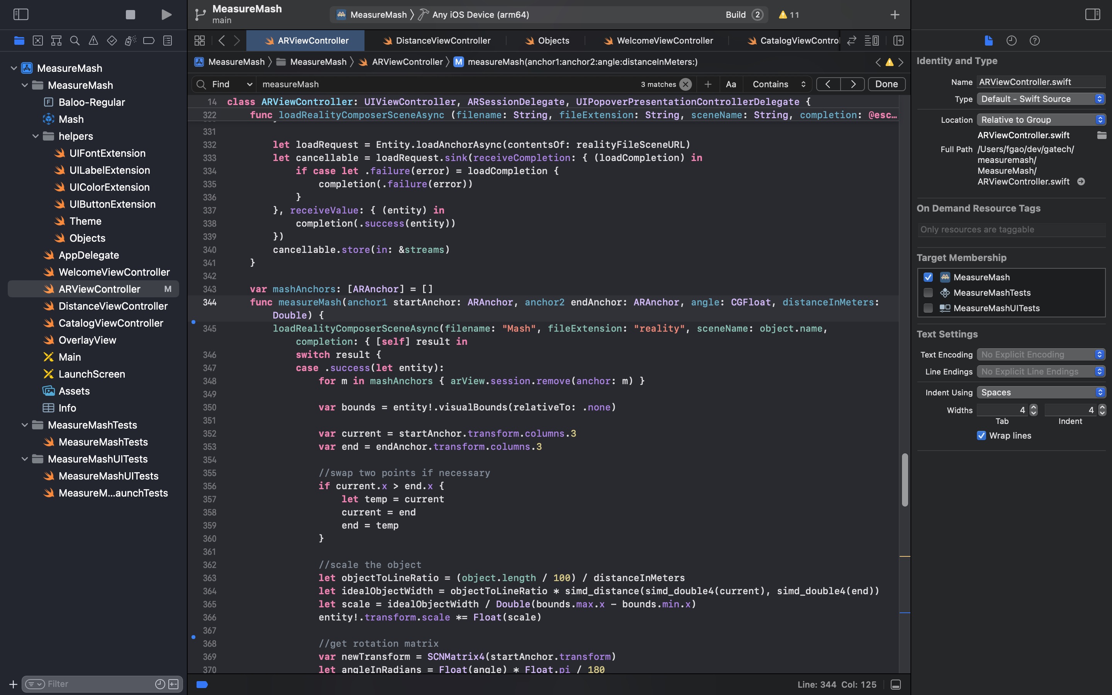Open the Issue navigator warning icon
The width and height of the screenshot is (1112, 695).
click(x=93, y=41)
